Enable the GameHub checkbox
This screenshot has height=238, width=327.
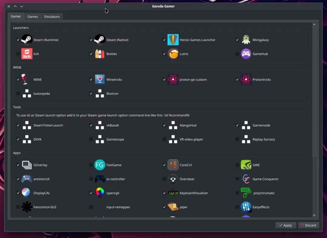[237, 54]
